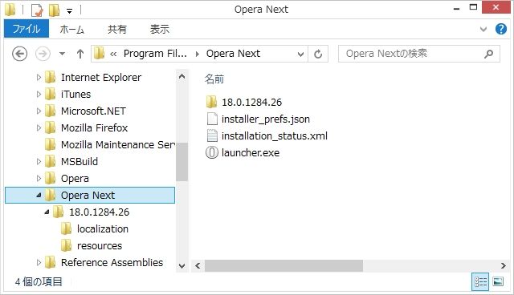The image size is (514, 295).
Task: Click the Forward navigation arrow
Action: click(x=43, y=54)
